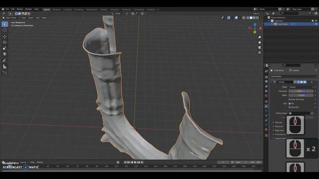Toggle Even Thickness checkbox

click(x=290, y=99)
